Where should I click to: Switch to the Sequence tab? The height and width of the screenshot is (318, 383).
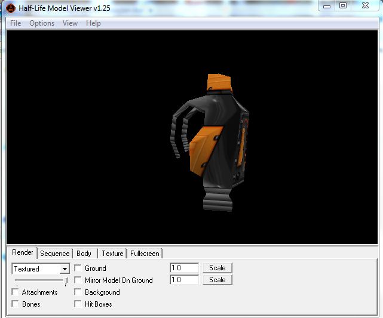pos(55,254)
